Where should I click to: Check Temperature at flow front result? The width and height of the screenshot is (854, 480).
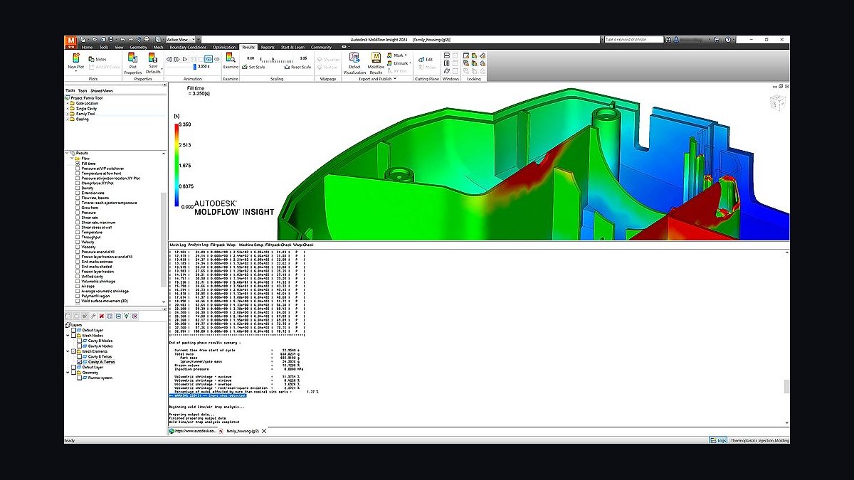point(78,173)
